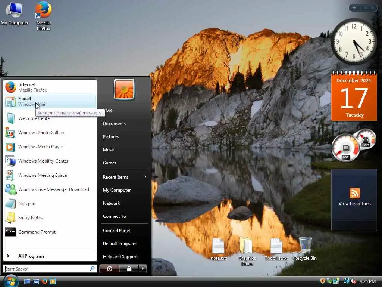This screenshot has height=287, width=382.
Task: Click the Windows Start orb
Action: [11, 281]
